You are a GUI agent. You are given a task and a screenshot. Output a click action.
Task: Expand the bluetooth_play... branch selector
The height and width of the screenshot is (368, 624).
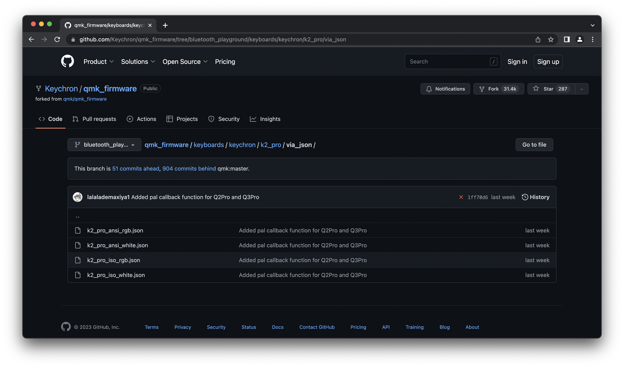point(104,145)
